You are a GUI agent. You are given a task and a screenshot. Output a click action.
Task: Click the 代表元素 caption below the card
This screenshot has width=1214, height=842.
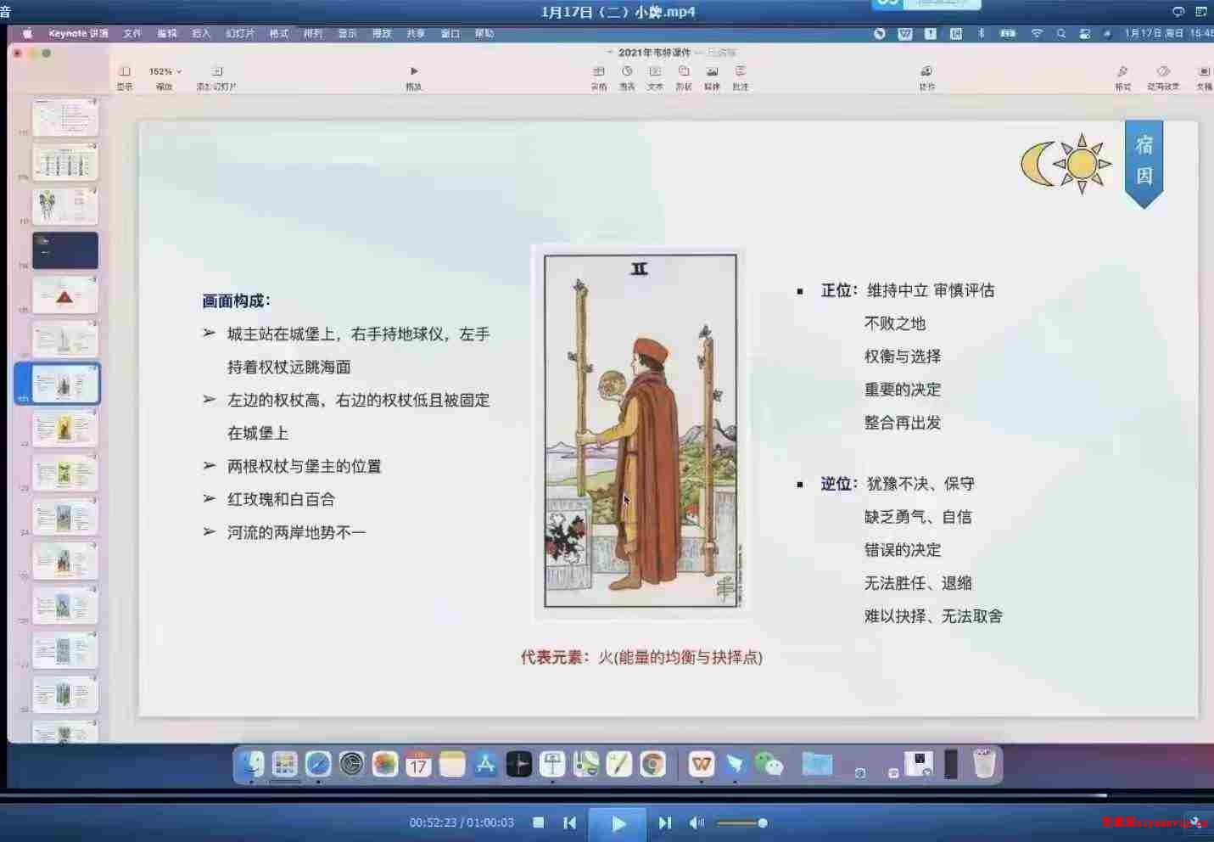tap(641, 657)
